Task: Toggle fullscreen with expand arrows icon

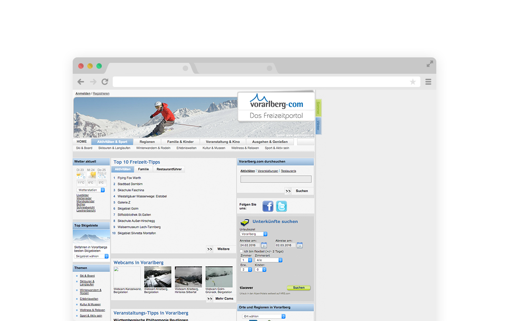Action: click(x=430, y=64)
